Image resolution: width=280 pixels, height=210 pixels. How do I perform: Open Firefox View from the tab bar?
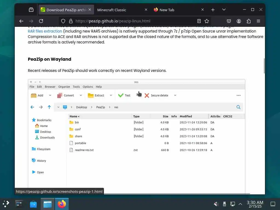31,10
